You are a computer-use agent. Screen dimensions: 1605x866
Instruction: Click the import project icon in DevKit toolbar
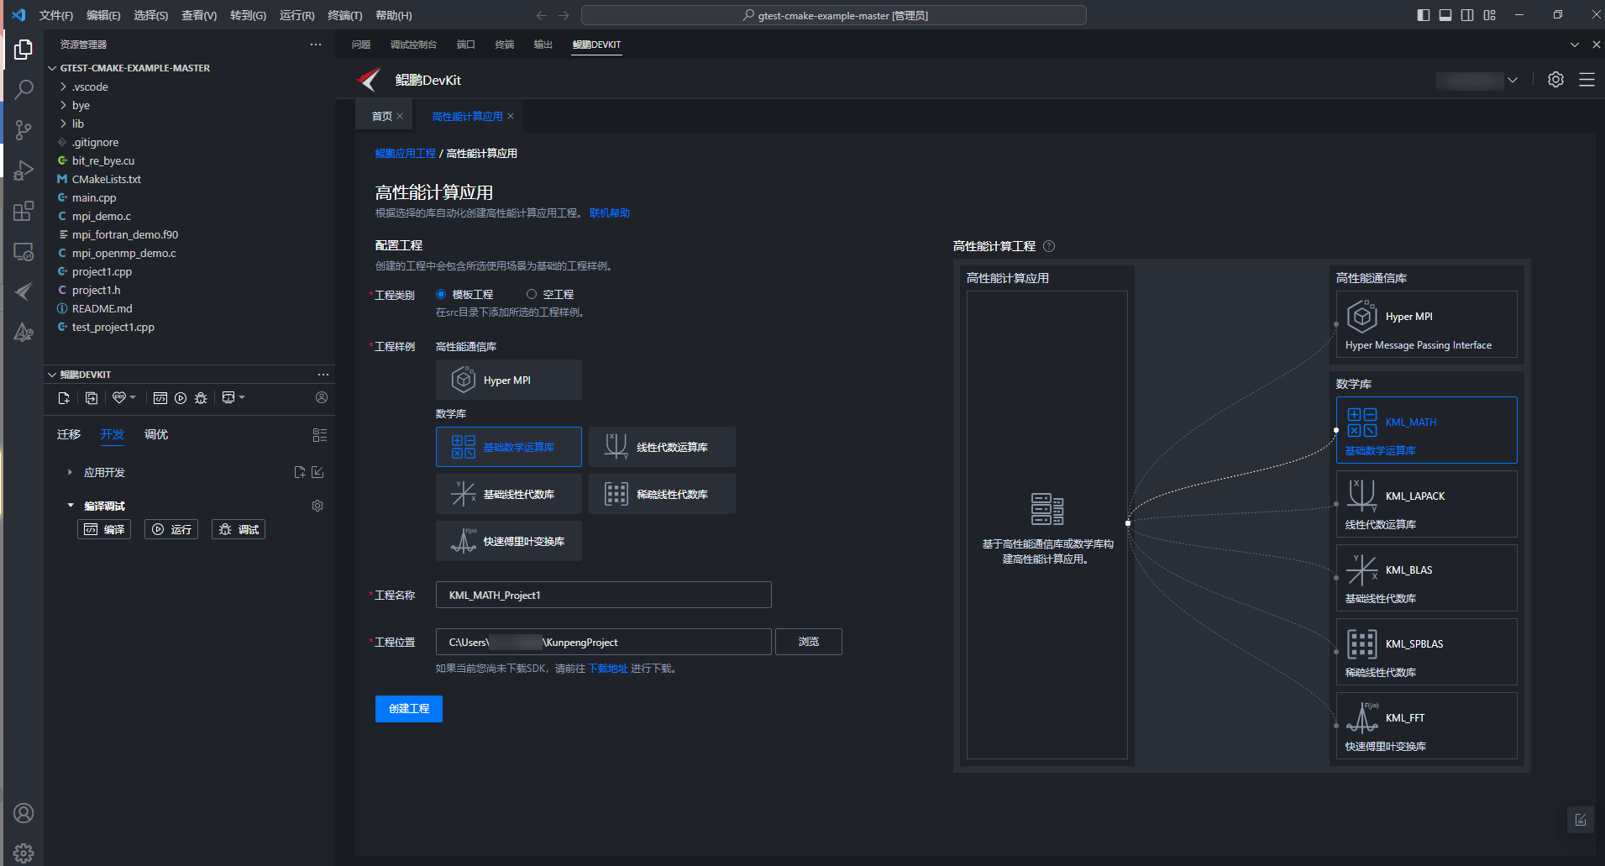92,398
